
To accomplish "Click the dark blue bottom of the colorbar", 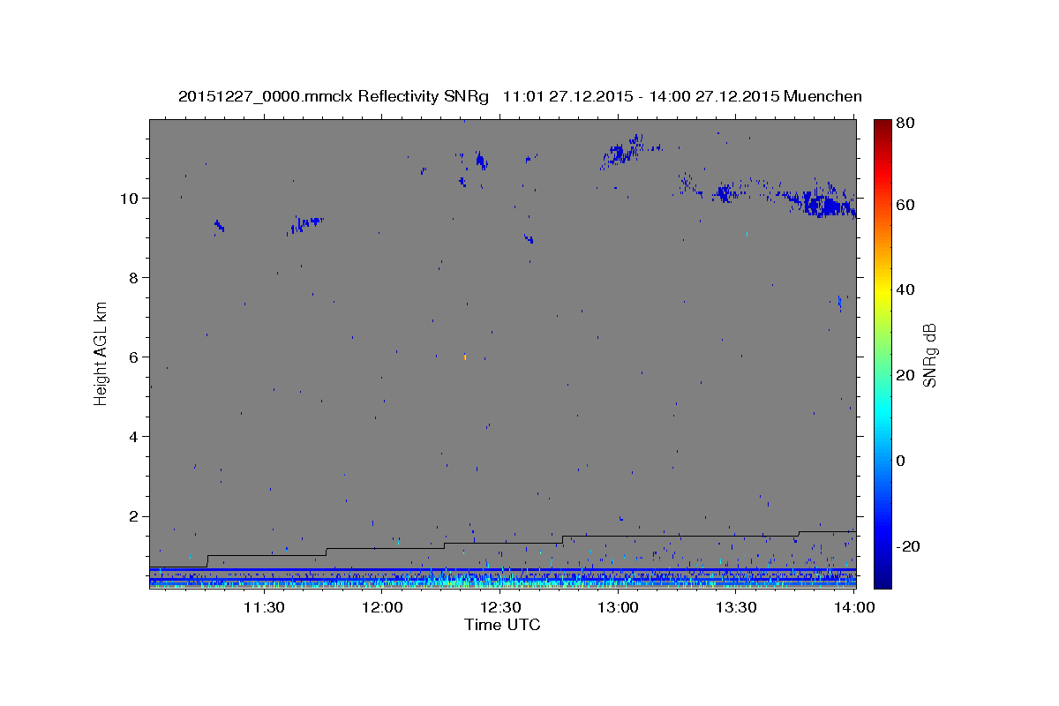I will pyautogui.click(x=882, y=582).
